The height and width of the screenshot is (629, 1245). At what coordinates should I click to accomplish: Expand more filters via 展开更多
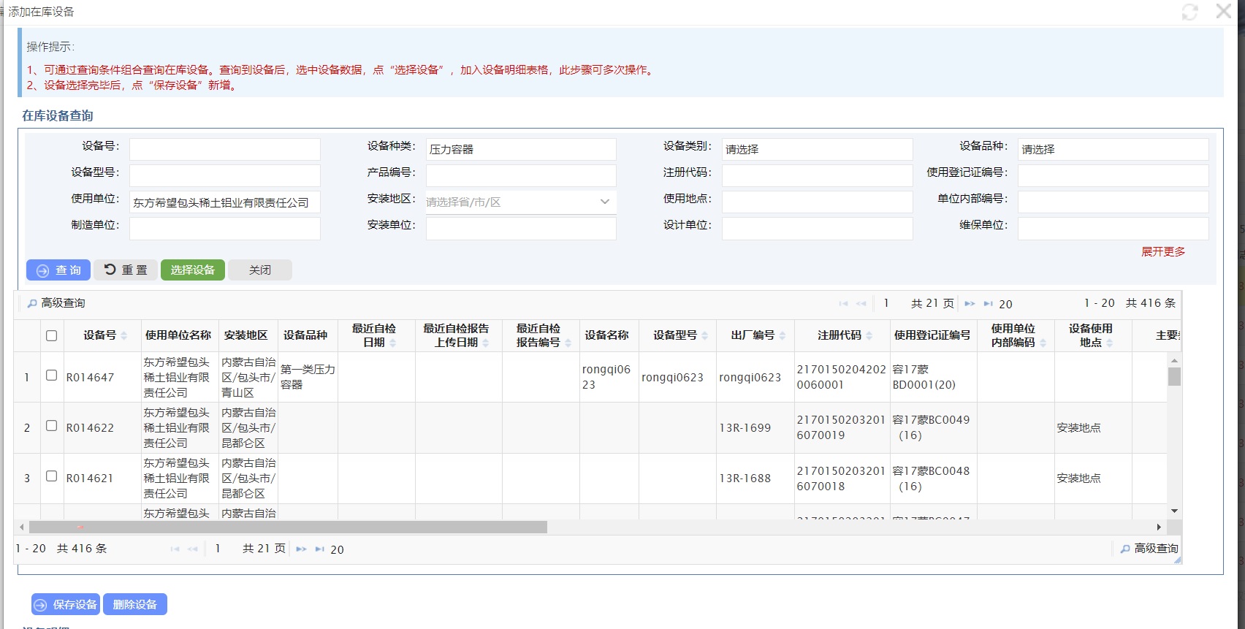pos(1163,251)
